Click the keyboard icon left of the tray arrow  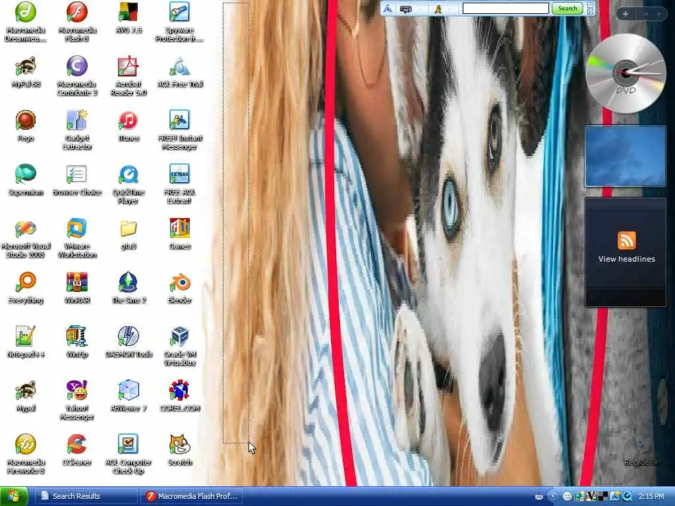point(539,497)
